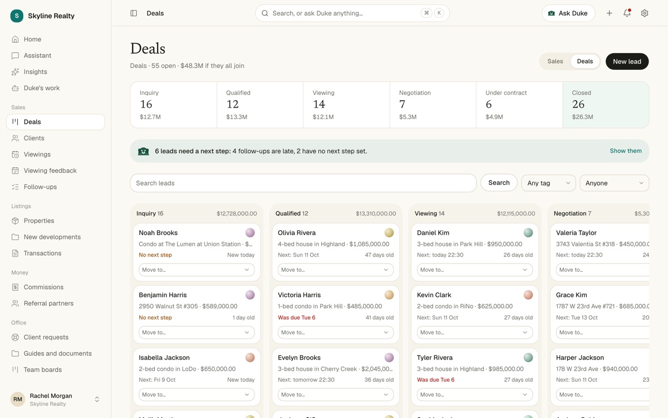668x418 pixels.
Task: Click Victoria Harris 'Was due Tue 6' label
Action: point(297,318)
